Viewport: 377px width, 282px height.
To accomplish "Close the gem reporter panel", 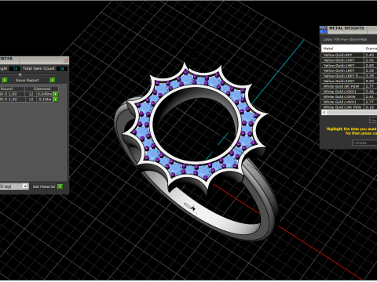I will [65, 60].
